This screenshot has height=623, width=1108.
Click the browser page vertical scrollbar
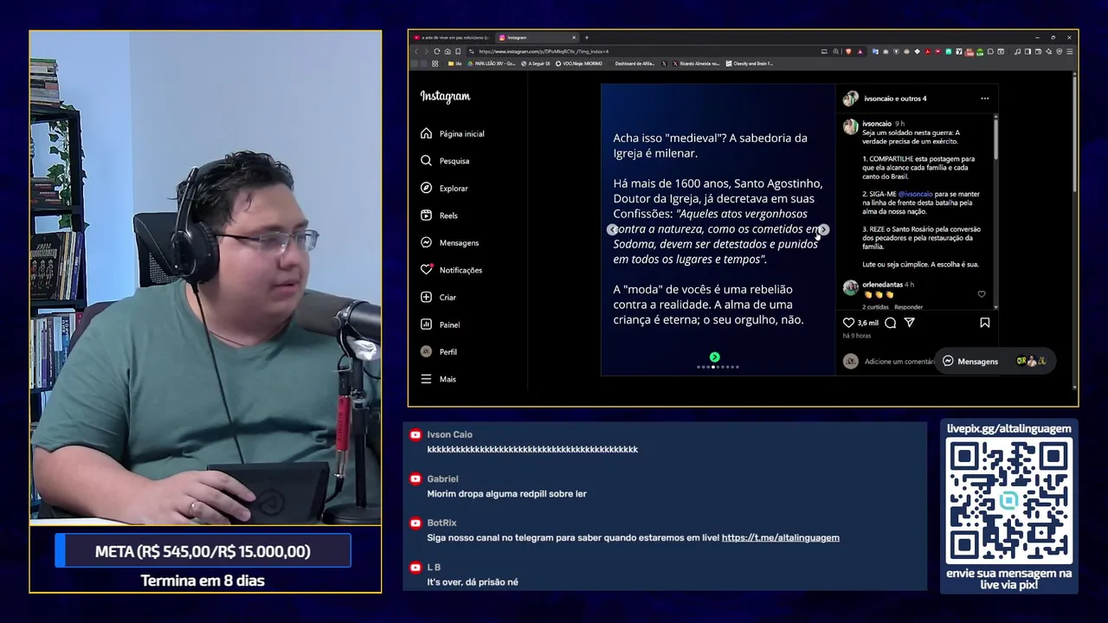1074,134
